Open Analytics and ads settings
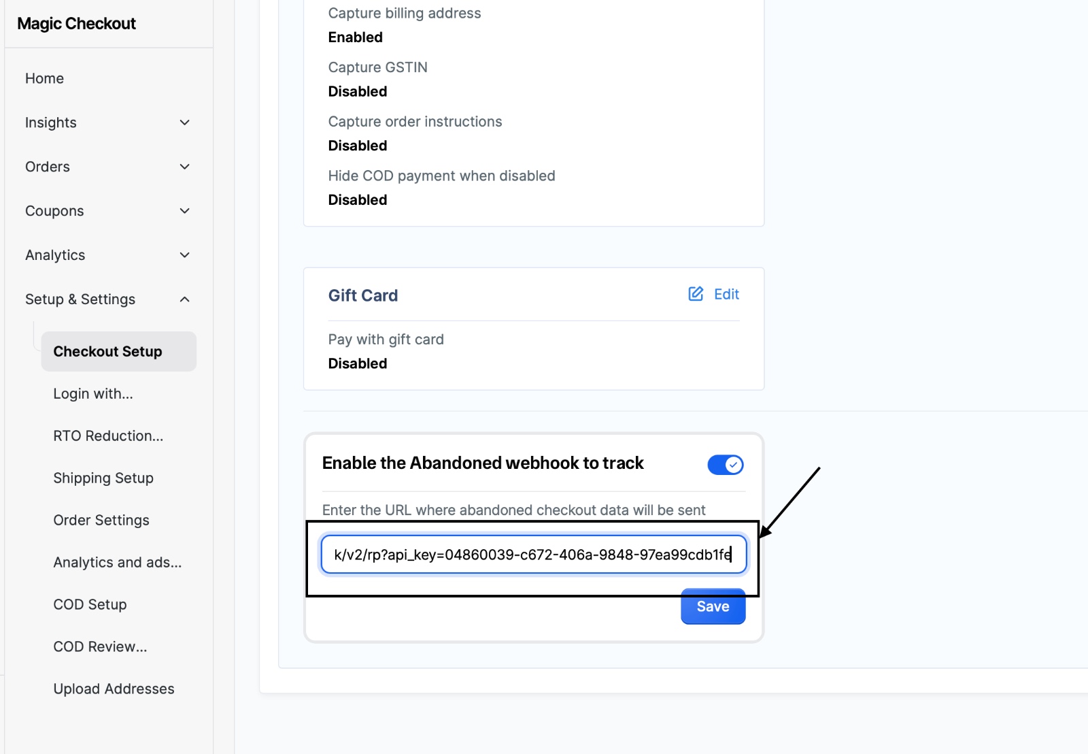This screenshot has height=754, width=1088. click(117, 563)
